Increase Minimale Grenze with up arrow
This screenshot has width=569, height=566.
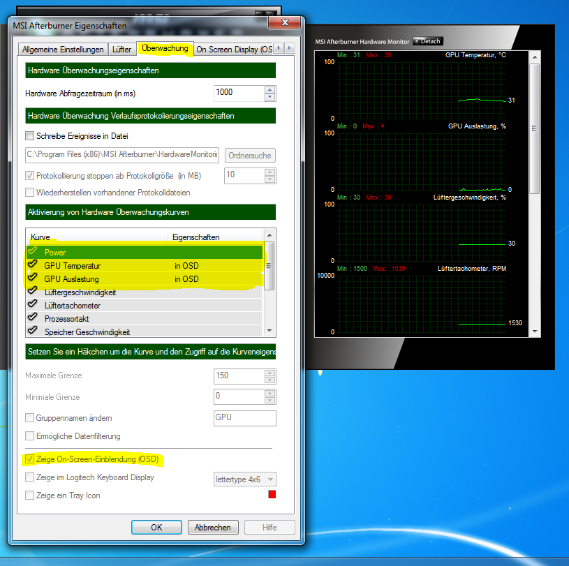269,394
